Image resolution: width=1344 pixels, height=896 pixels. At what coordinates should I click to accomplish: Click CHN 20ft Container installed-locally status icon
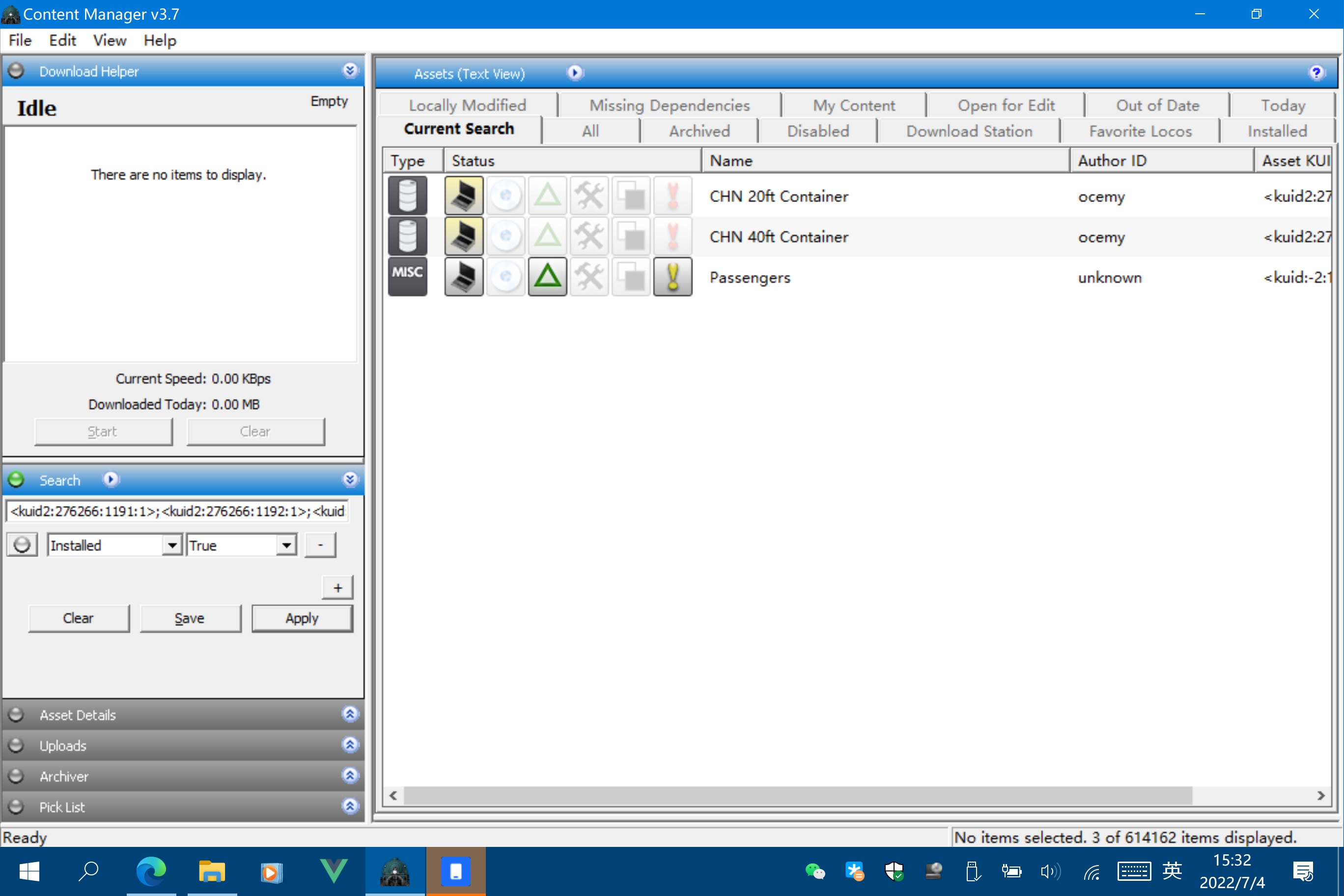pos(463,196)
